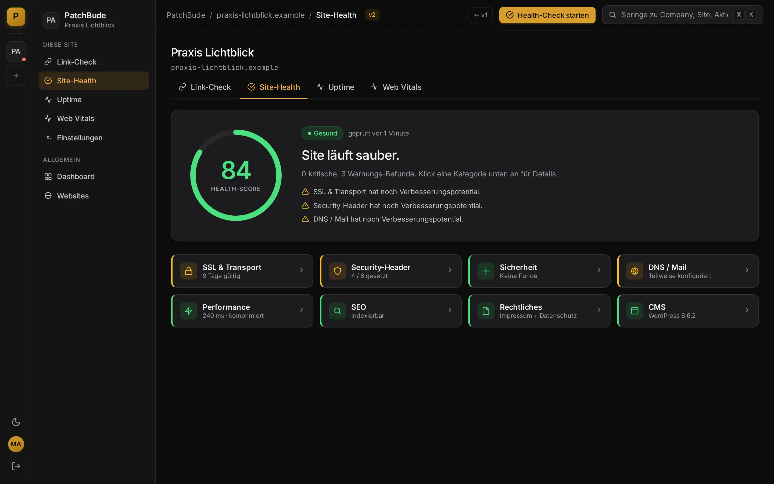Expand Sicherheit card chevron
Image resolution: width=774 pixels, height=484 pixels.
pyautogui.click(x=599, y=270)
